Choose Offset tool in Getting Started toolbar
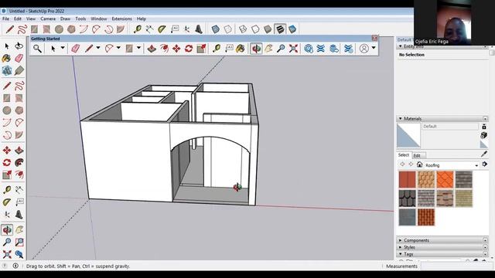Image resolution: width=495 pixels, height=278 pixels. coord(164,49)
